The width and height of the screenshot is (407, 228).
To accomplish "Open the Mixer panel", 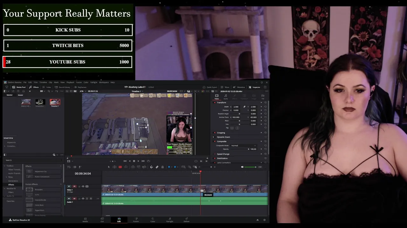I will tap(225, 87).
